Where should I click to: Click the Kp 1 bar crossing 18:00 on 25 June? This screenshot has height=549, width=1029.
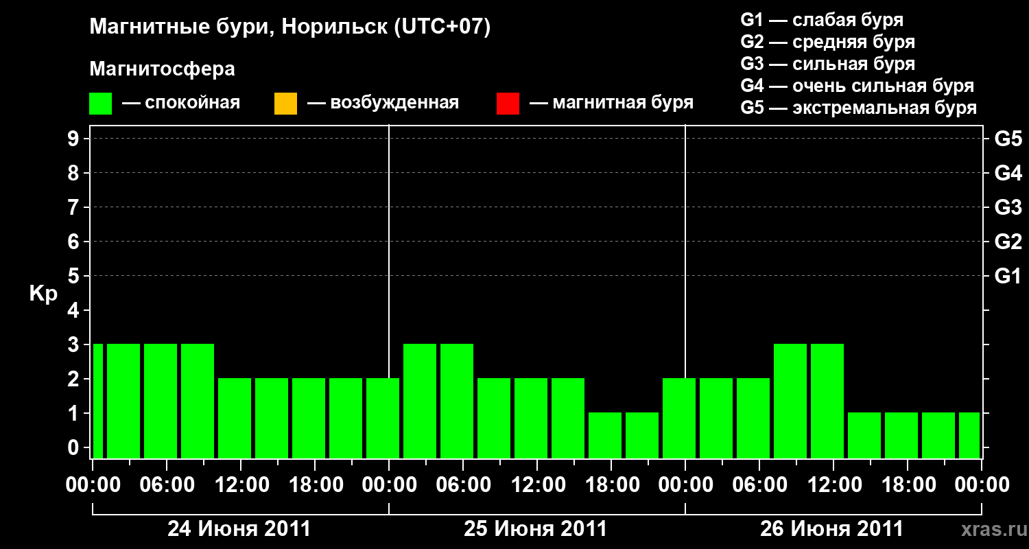[605, 435]
